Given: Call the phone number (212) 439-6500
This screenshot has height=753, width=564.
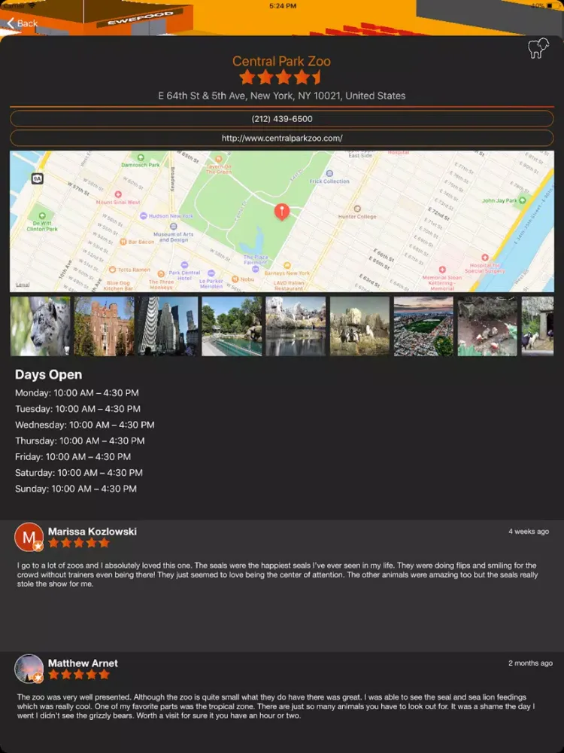Looking at the screenshot, I should [x=282, y=119].
